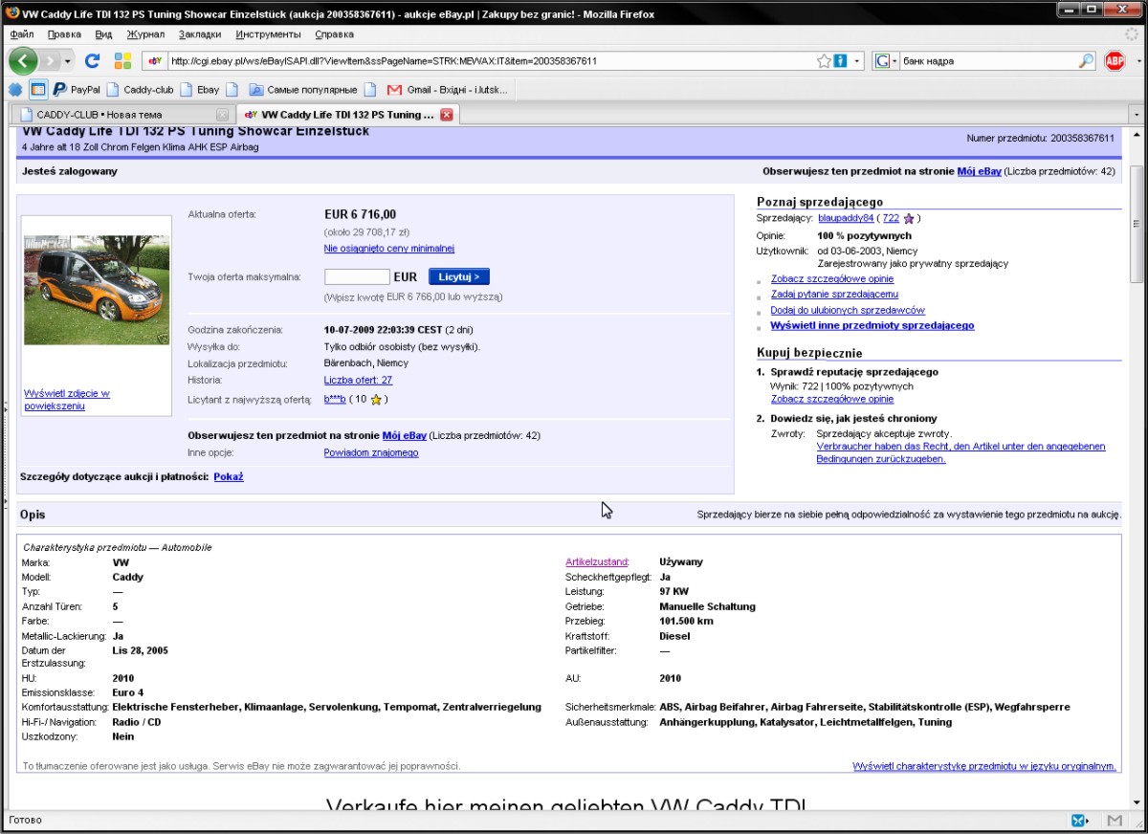Open the navigation history dropdown arrow
This screenshot has height=834, width=1148.
pos(68,60)
